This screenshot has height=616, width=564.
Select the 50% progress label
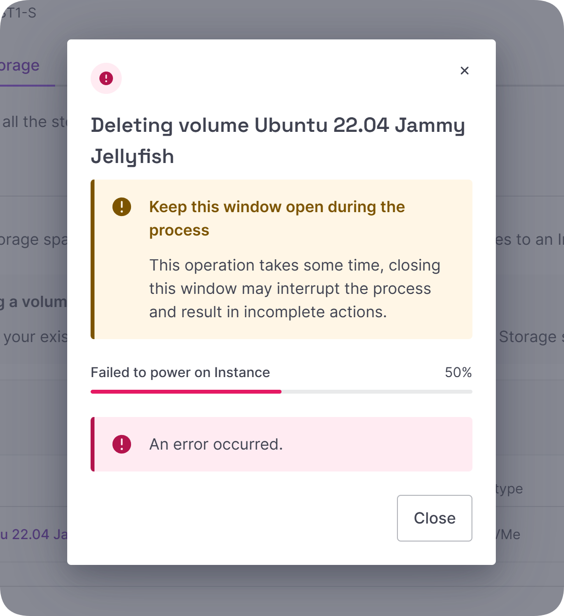458,372
